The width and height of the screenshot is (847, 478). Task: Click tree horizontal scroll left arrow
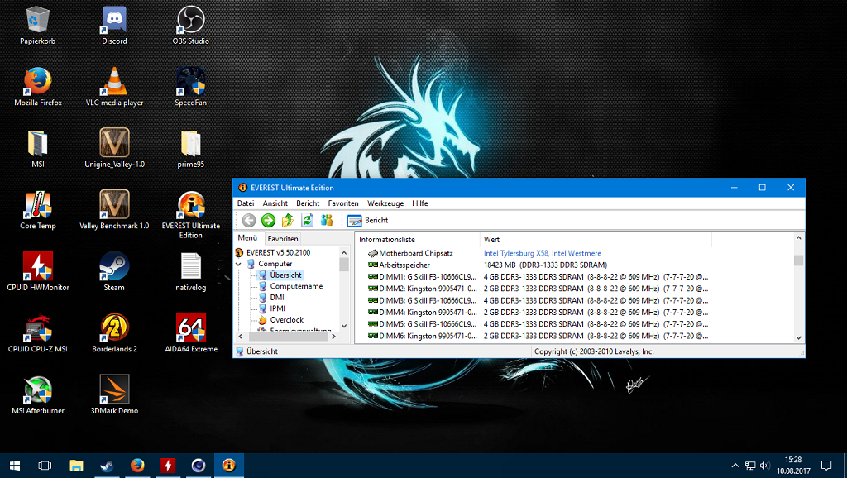(241, 337)
